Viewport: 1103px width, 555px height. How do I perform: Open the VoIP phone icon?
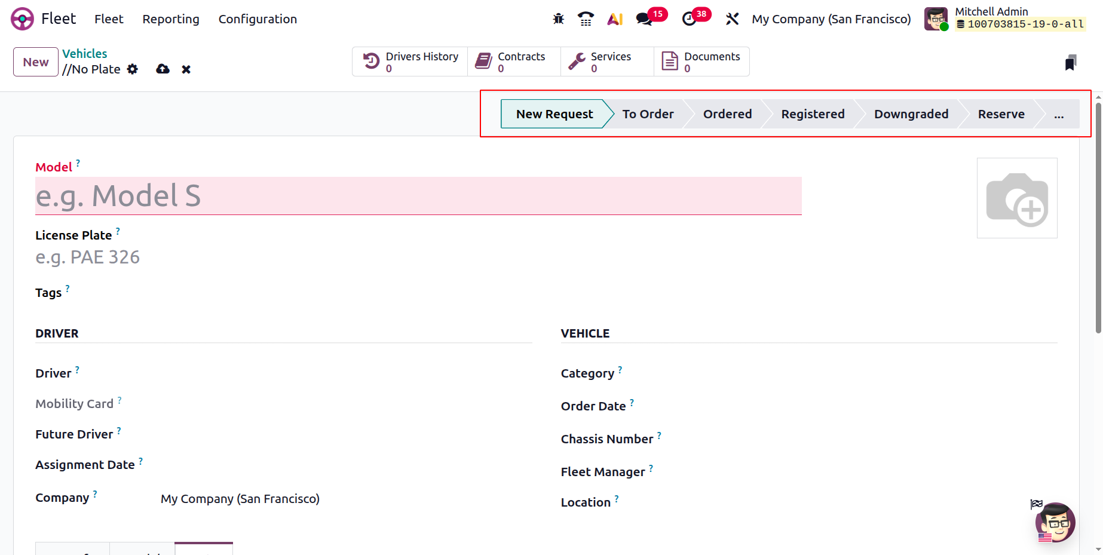pyautogui.click(x=586, y=19)
